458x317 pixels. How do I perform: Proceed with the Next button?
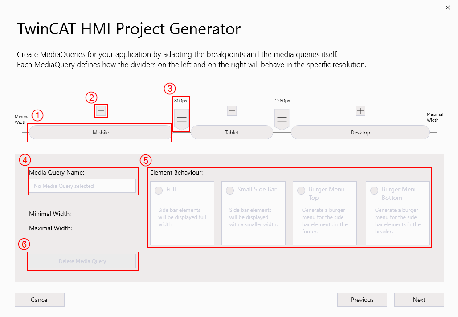point(419,300)
